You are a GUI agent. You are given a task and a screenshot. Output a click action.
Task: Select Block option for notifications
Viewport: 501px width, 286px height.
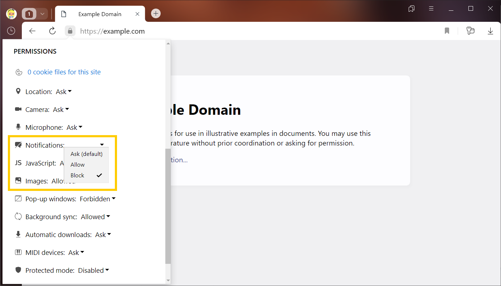click(x=78, y=176)
